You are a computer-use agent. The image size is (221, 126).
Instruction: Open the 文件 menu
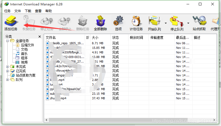(x=18, y=11)
